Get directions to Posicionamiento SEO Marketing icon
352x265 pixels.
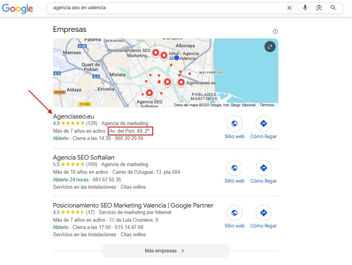[264, 212]
